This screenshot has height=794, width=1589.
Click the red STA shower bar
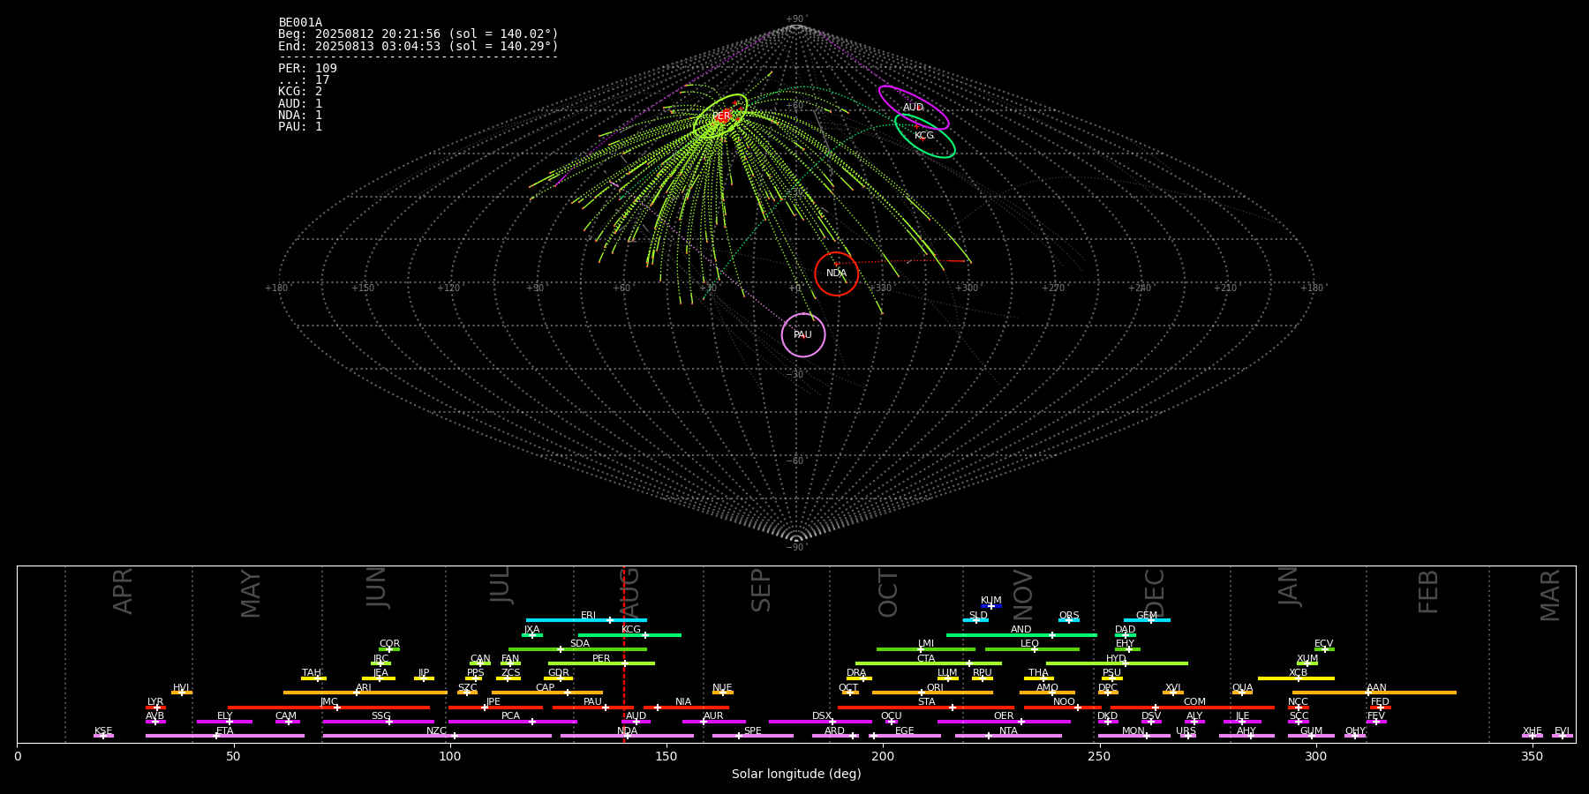pyautogui.click(x=926, y=707)
